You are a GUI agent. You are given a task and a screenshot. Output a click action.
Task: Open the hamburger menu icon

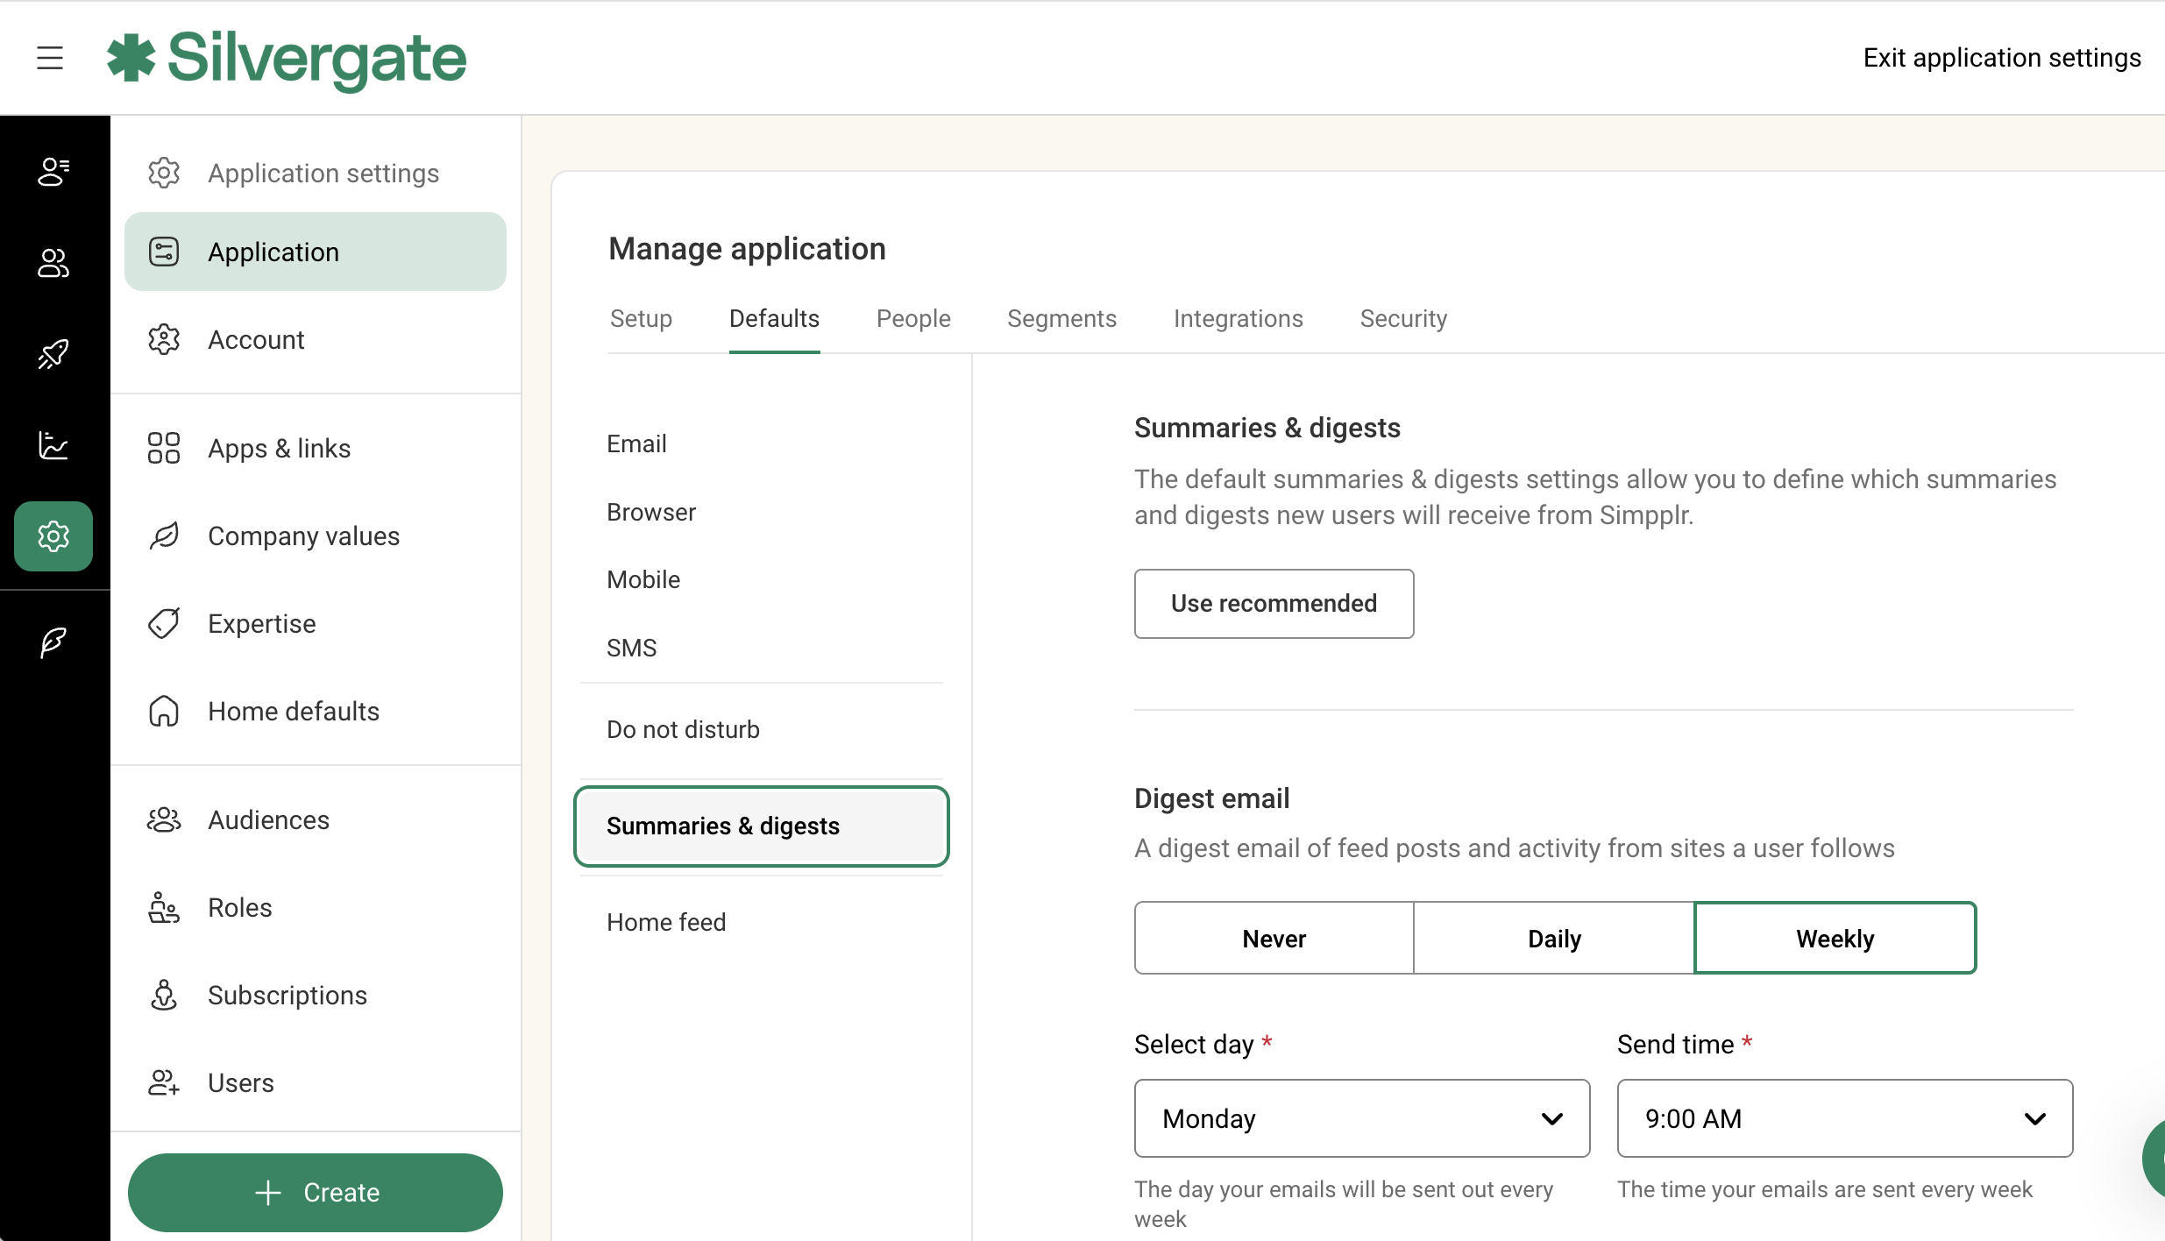[50, 58]
